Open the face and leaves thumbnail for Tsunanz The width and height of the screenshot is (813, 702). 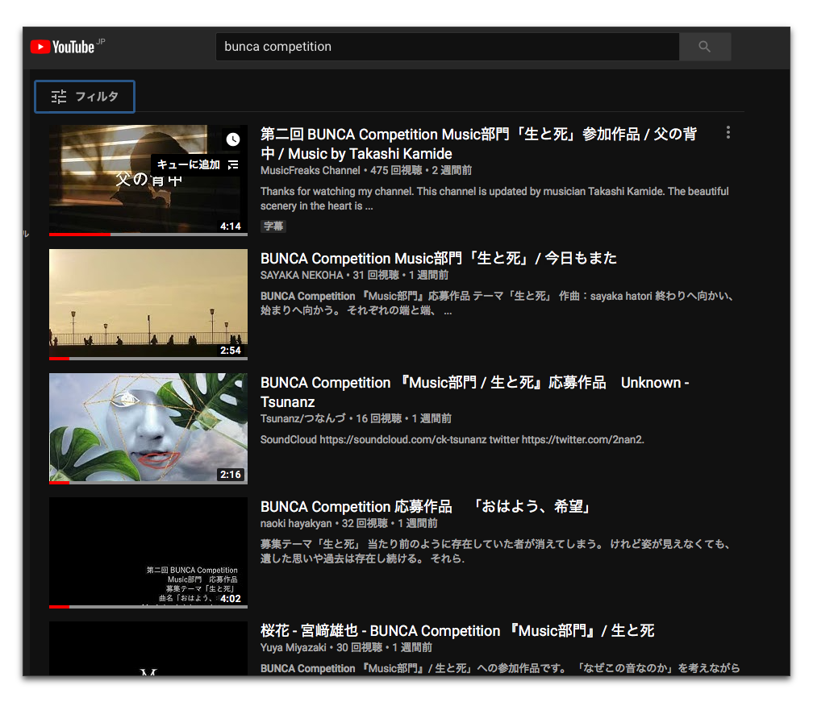pos(148,429)
